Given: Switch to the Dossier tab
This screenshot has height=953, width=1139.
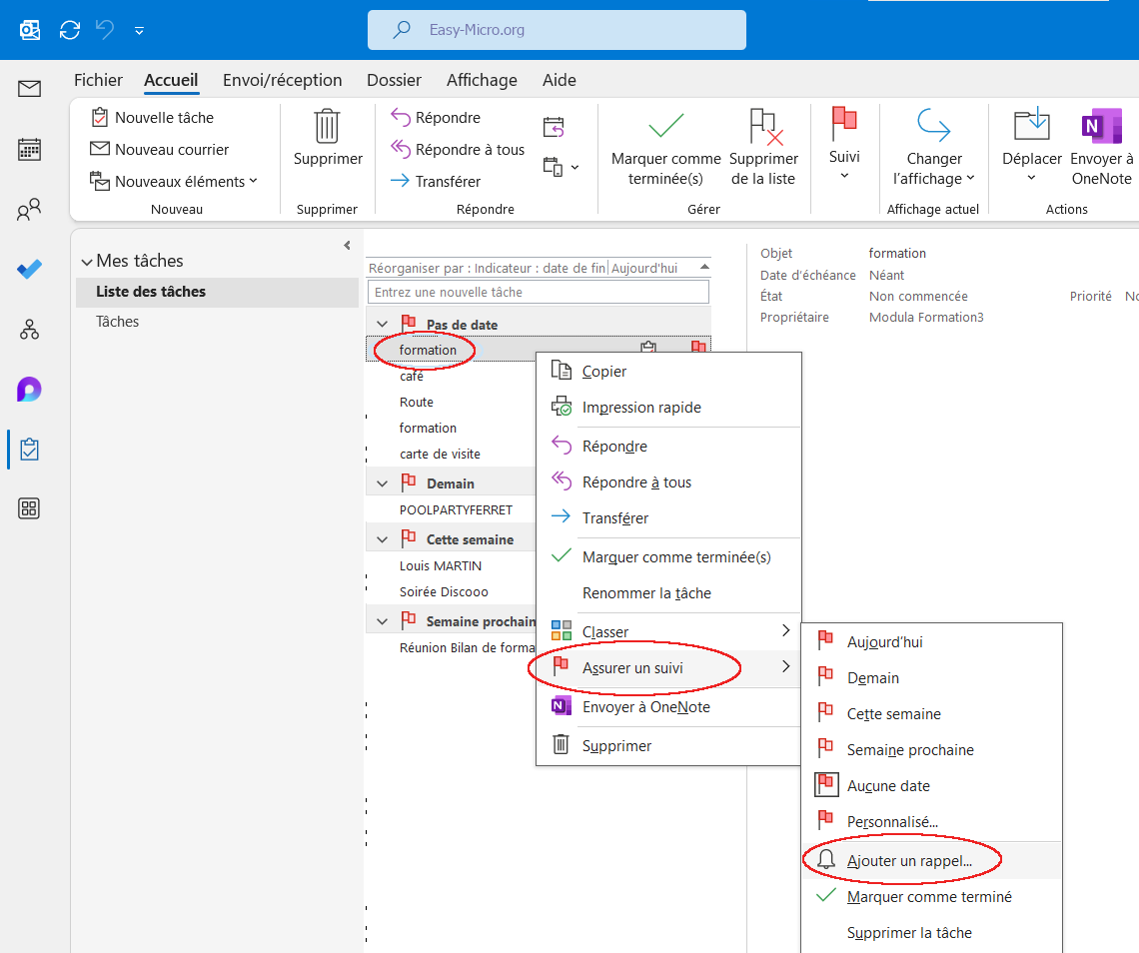Looking at the screenshot, I should [394, 80].
